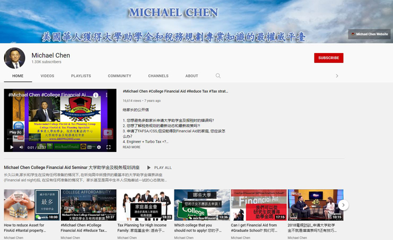Subscribe to Michael Chen channel
This screenshot has height=240, width=393.
click(329, 58)
